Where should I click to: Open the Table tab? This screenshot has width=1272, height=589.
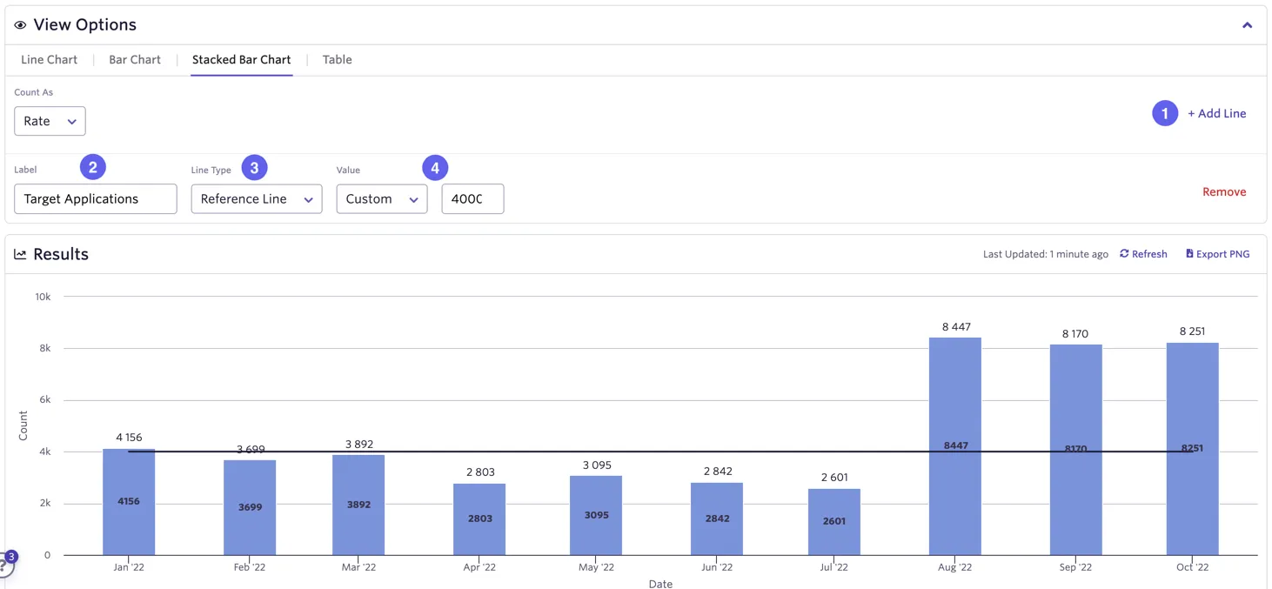tap(338, 60)
